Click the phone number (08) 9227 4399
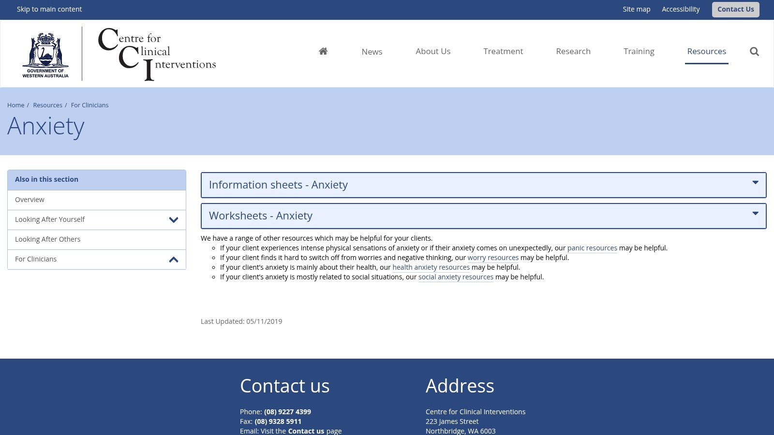774x435 pixels. point(287,412)
